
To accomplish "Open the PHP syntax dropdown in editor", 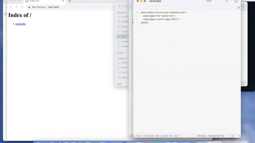I will click(x=217, y=1).
